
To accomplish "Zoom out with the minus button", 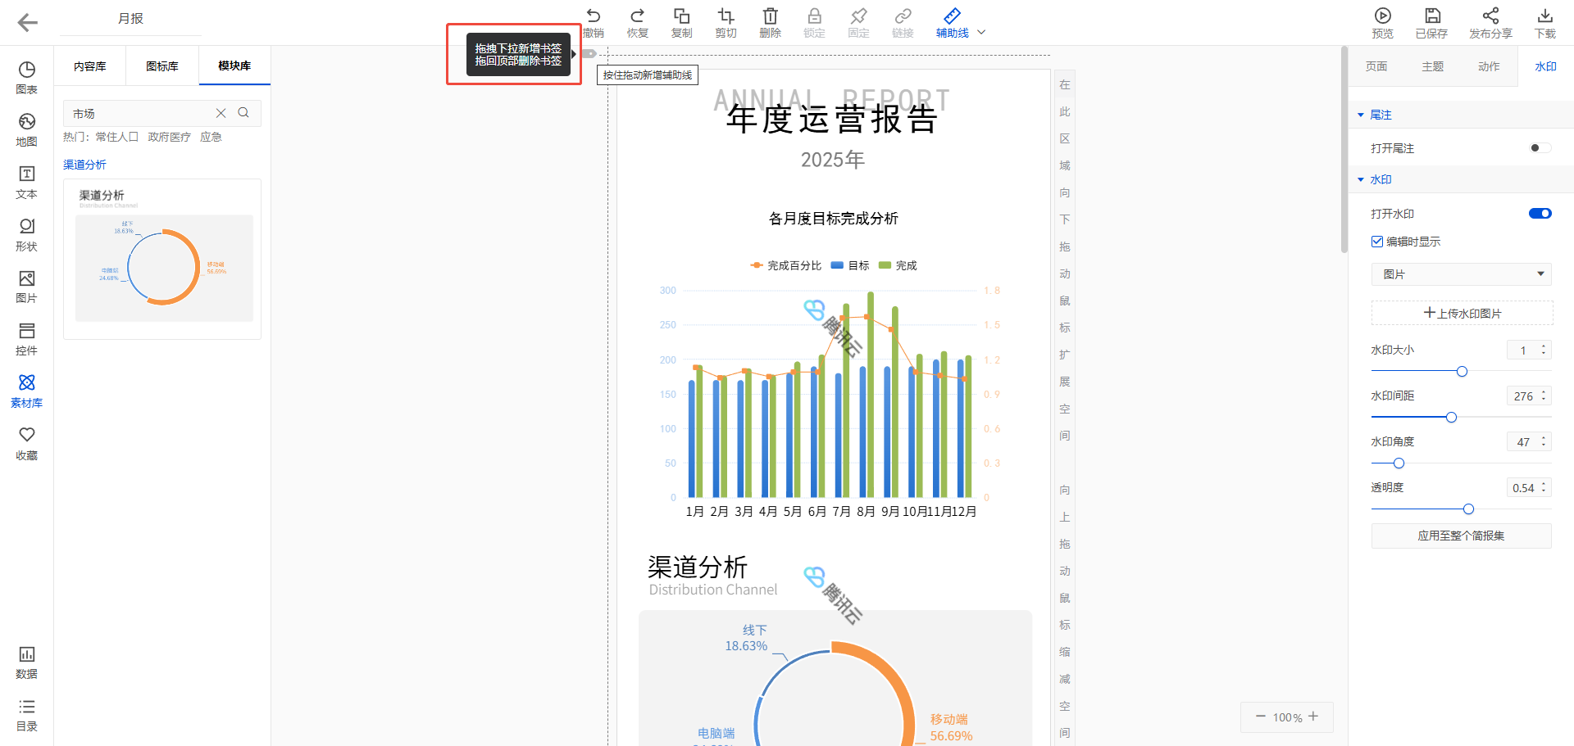I will (x=1261, y=717).
